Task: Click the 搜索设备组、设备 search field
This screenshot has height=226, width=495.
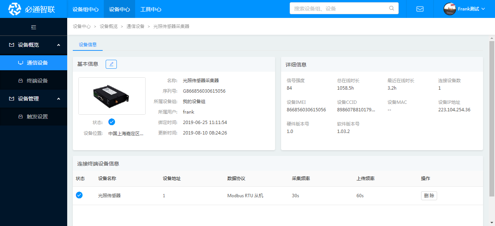Action: [x=340, y=8]
